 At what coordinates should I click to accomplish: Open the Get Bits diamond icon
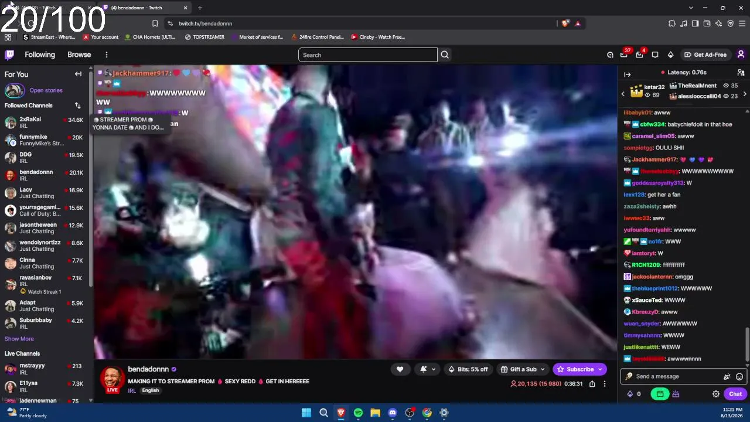(670, 55)
